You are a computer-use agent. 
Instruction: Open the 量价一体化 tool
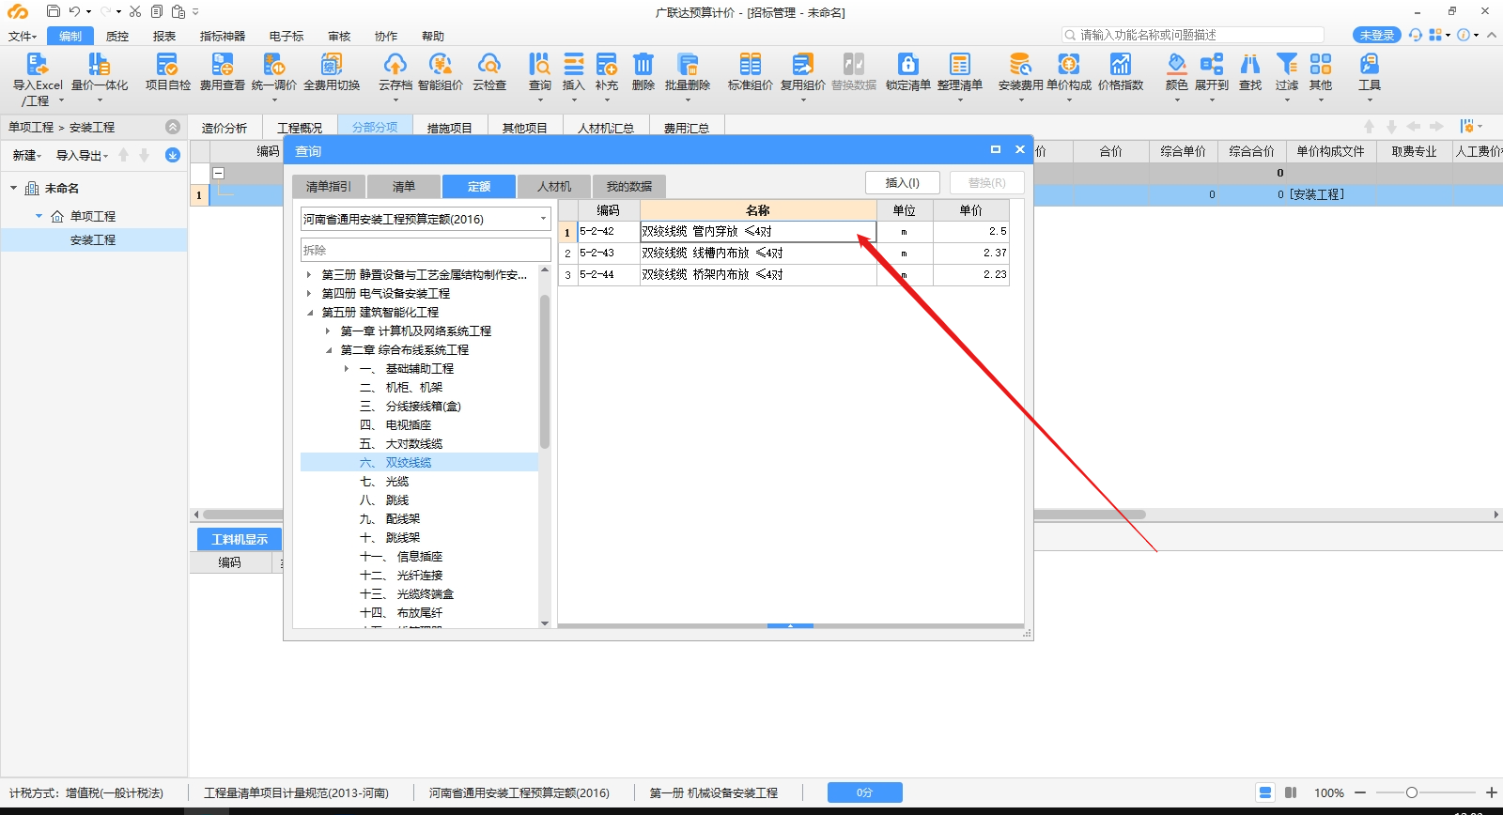pyautogui.click(x=99, y=64)
